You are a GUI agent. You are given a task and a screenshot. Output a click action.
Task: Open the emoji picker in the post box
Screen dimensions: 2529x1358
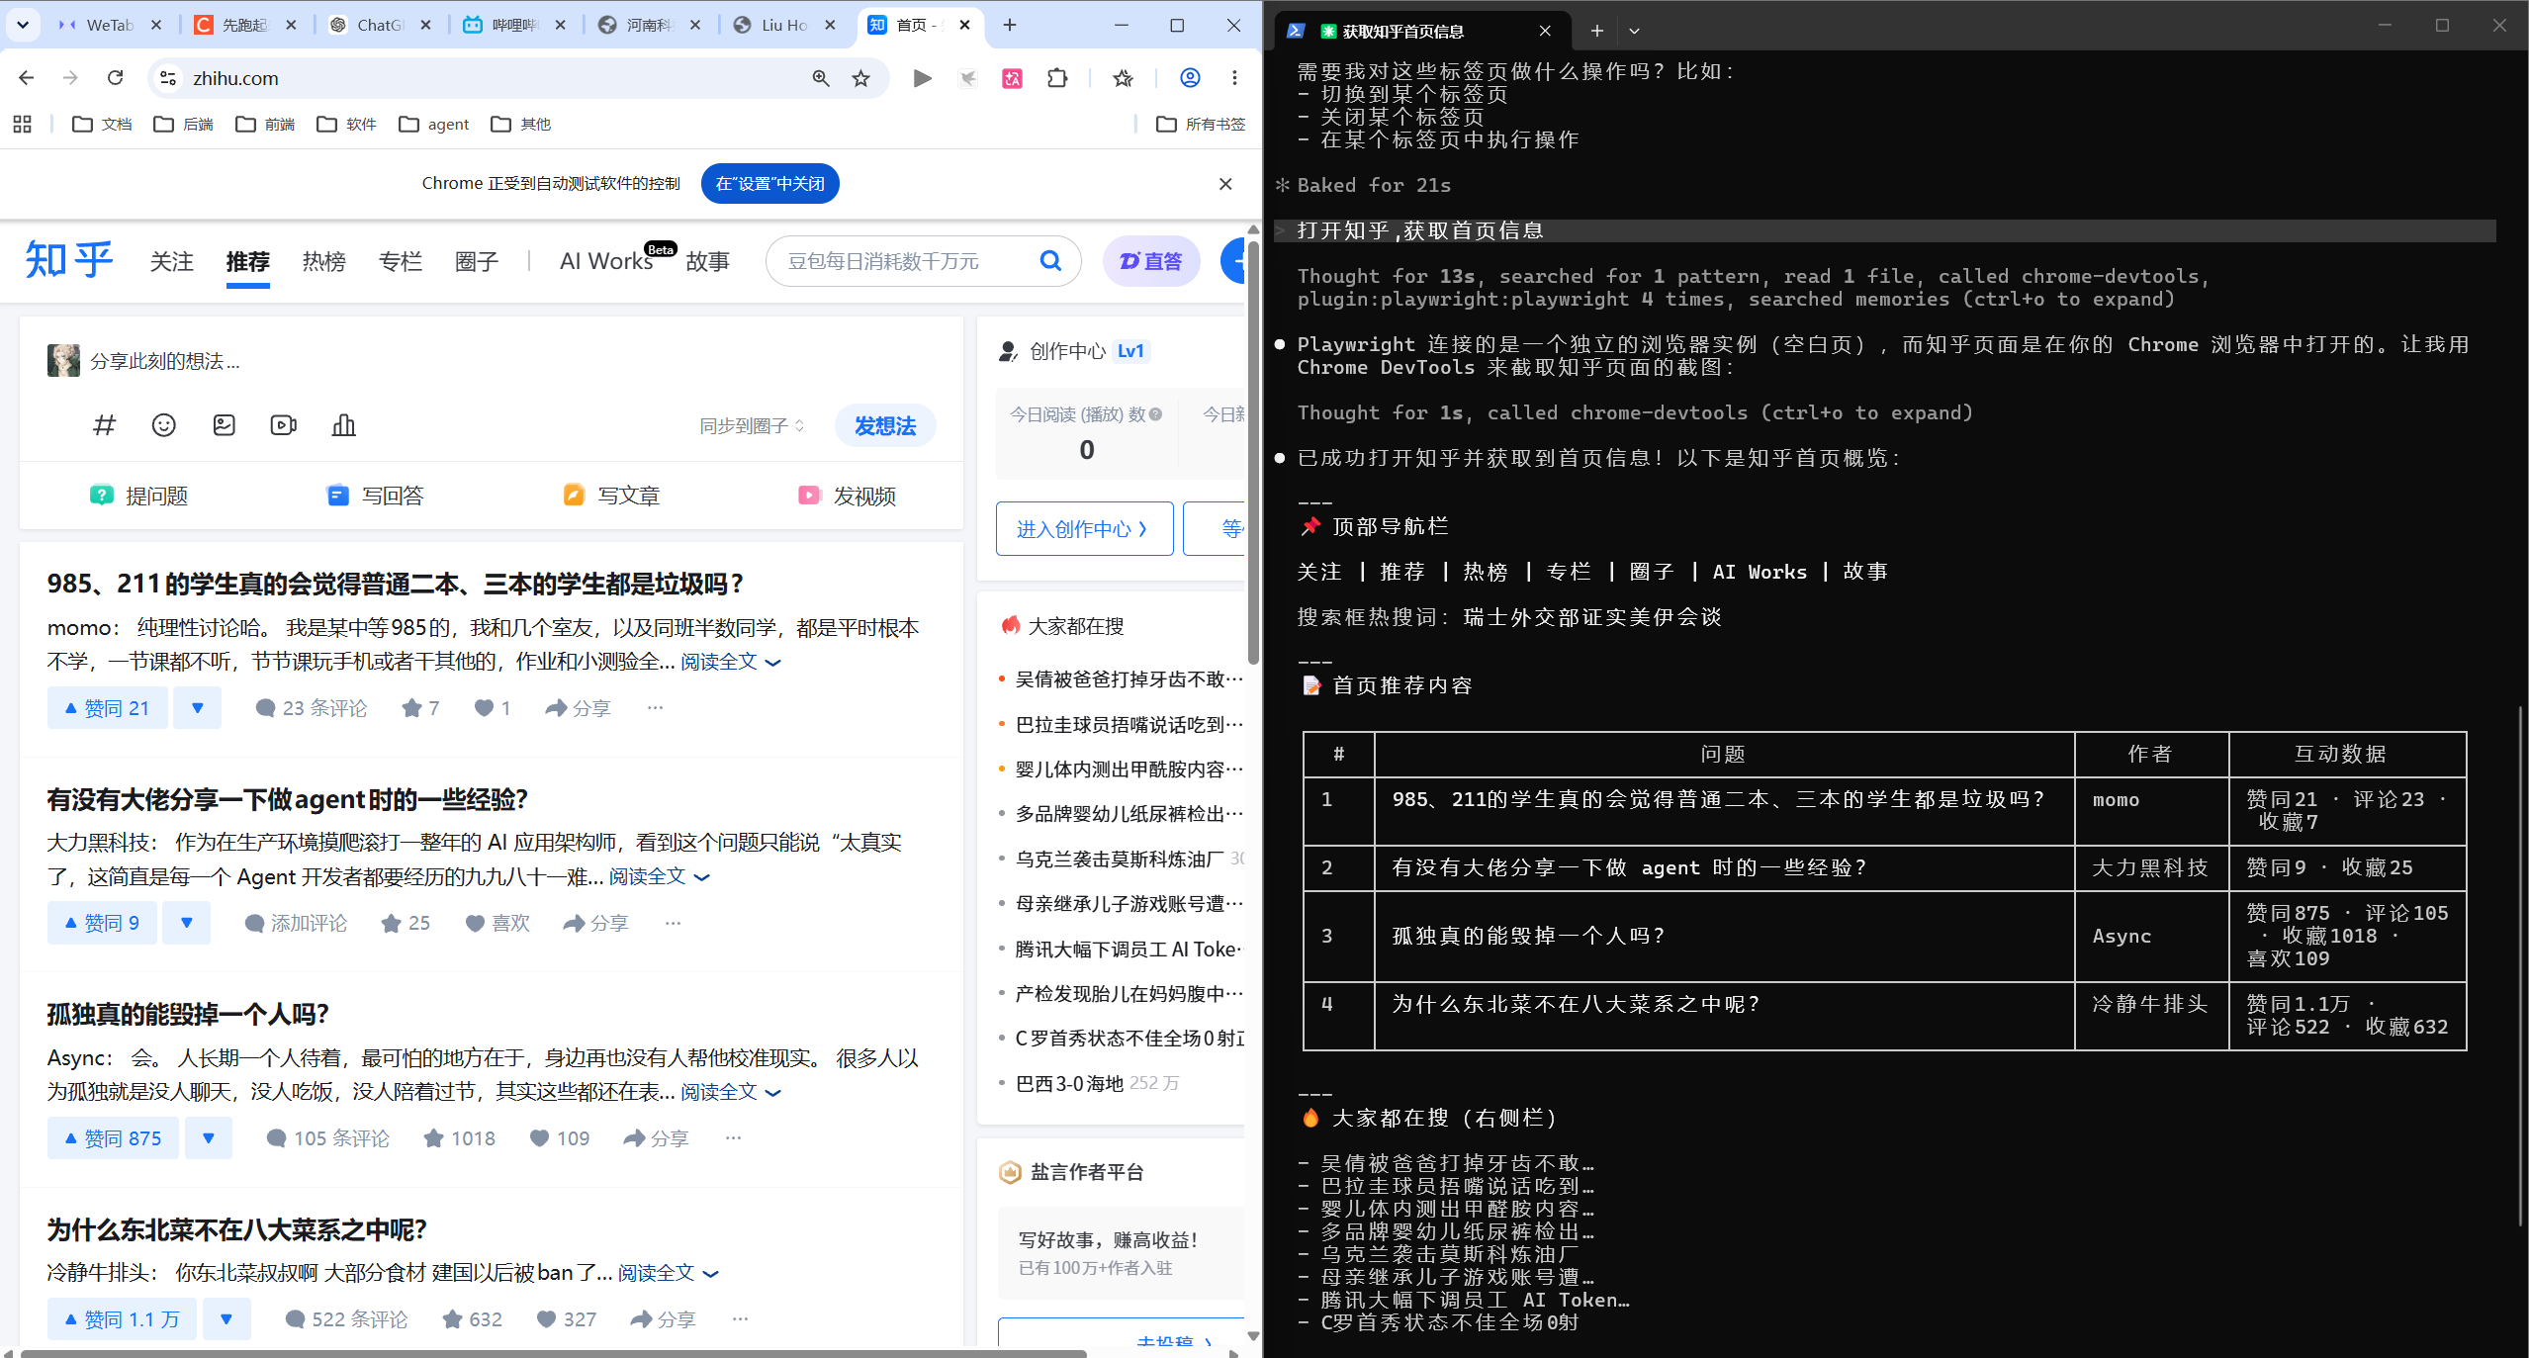point(164,425)
